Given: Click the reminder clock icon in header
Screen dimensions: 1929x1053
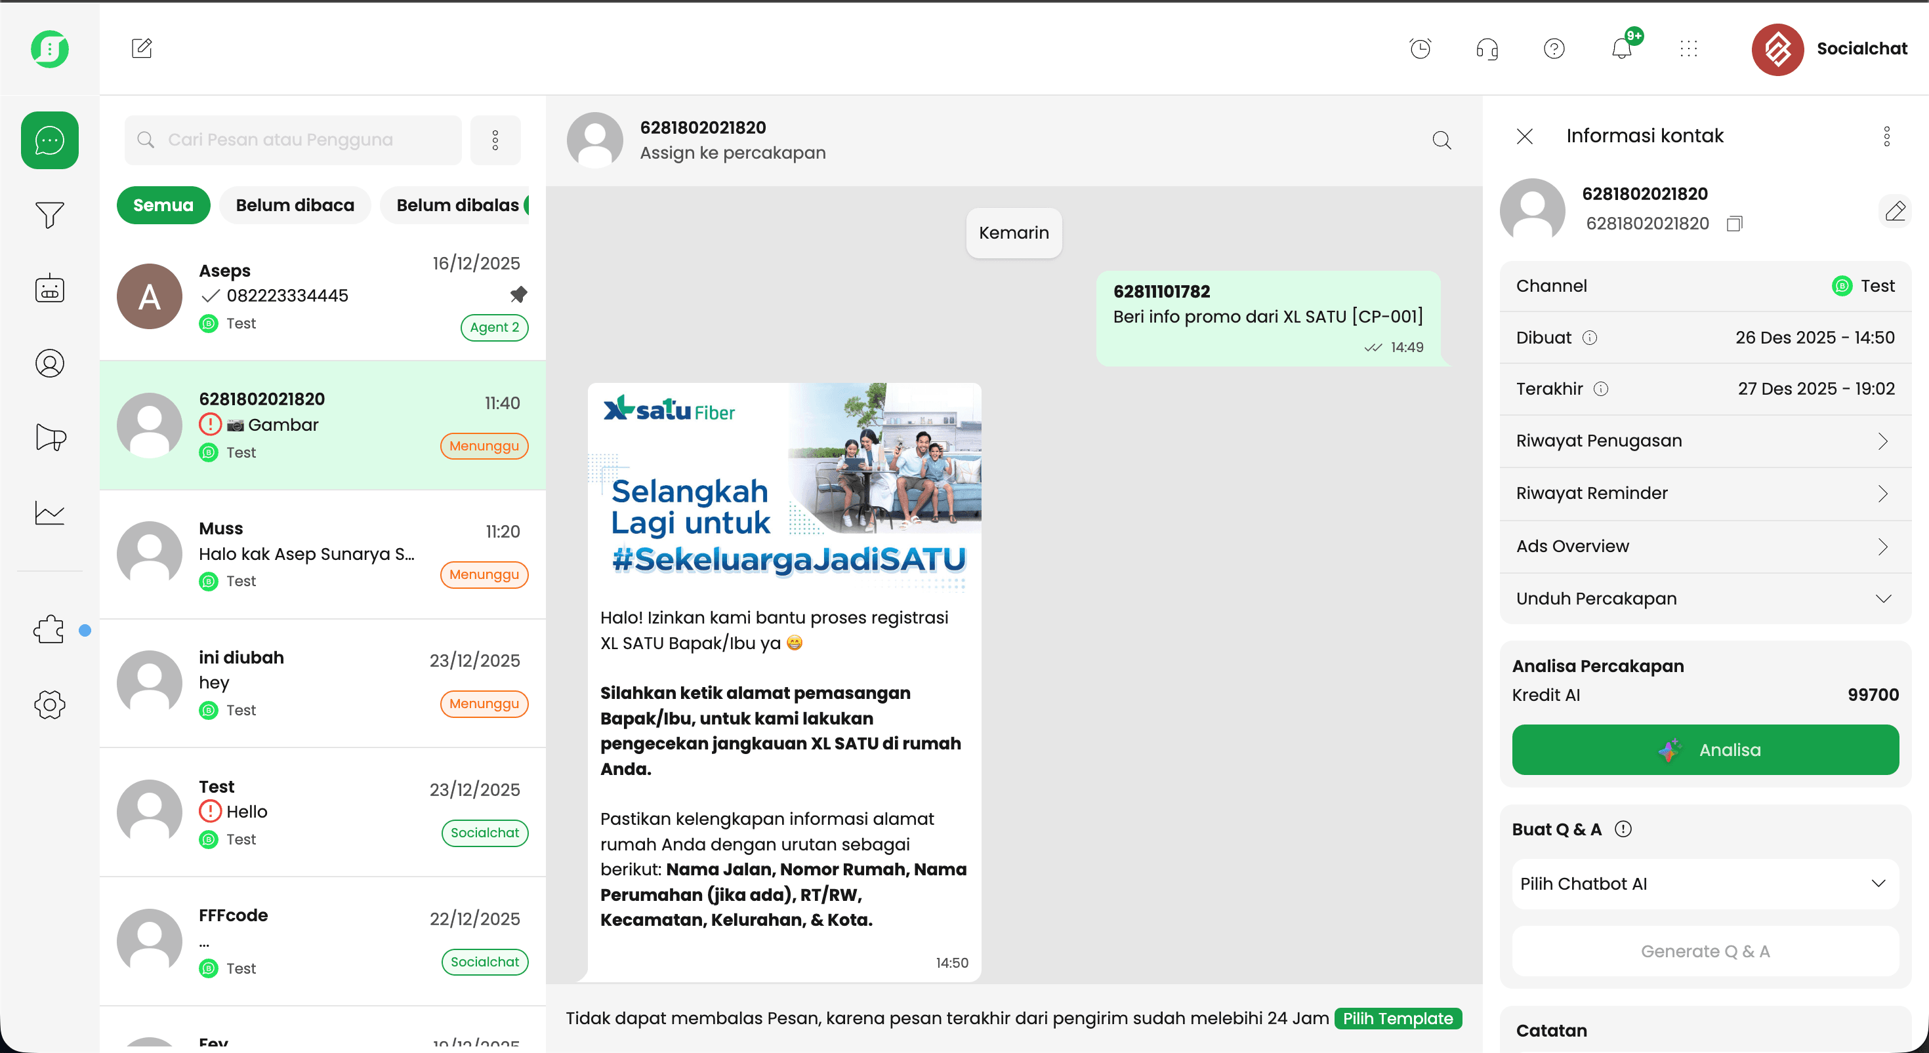Looking at the screenshot, I should [1420, 49].
